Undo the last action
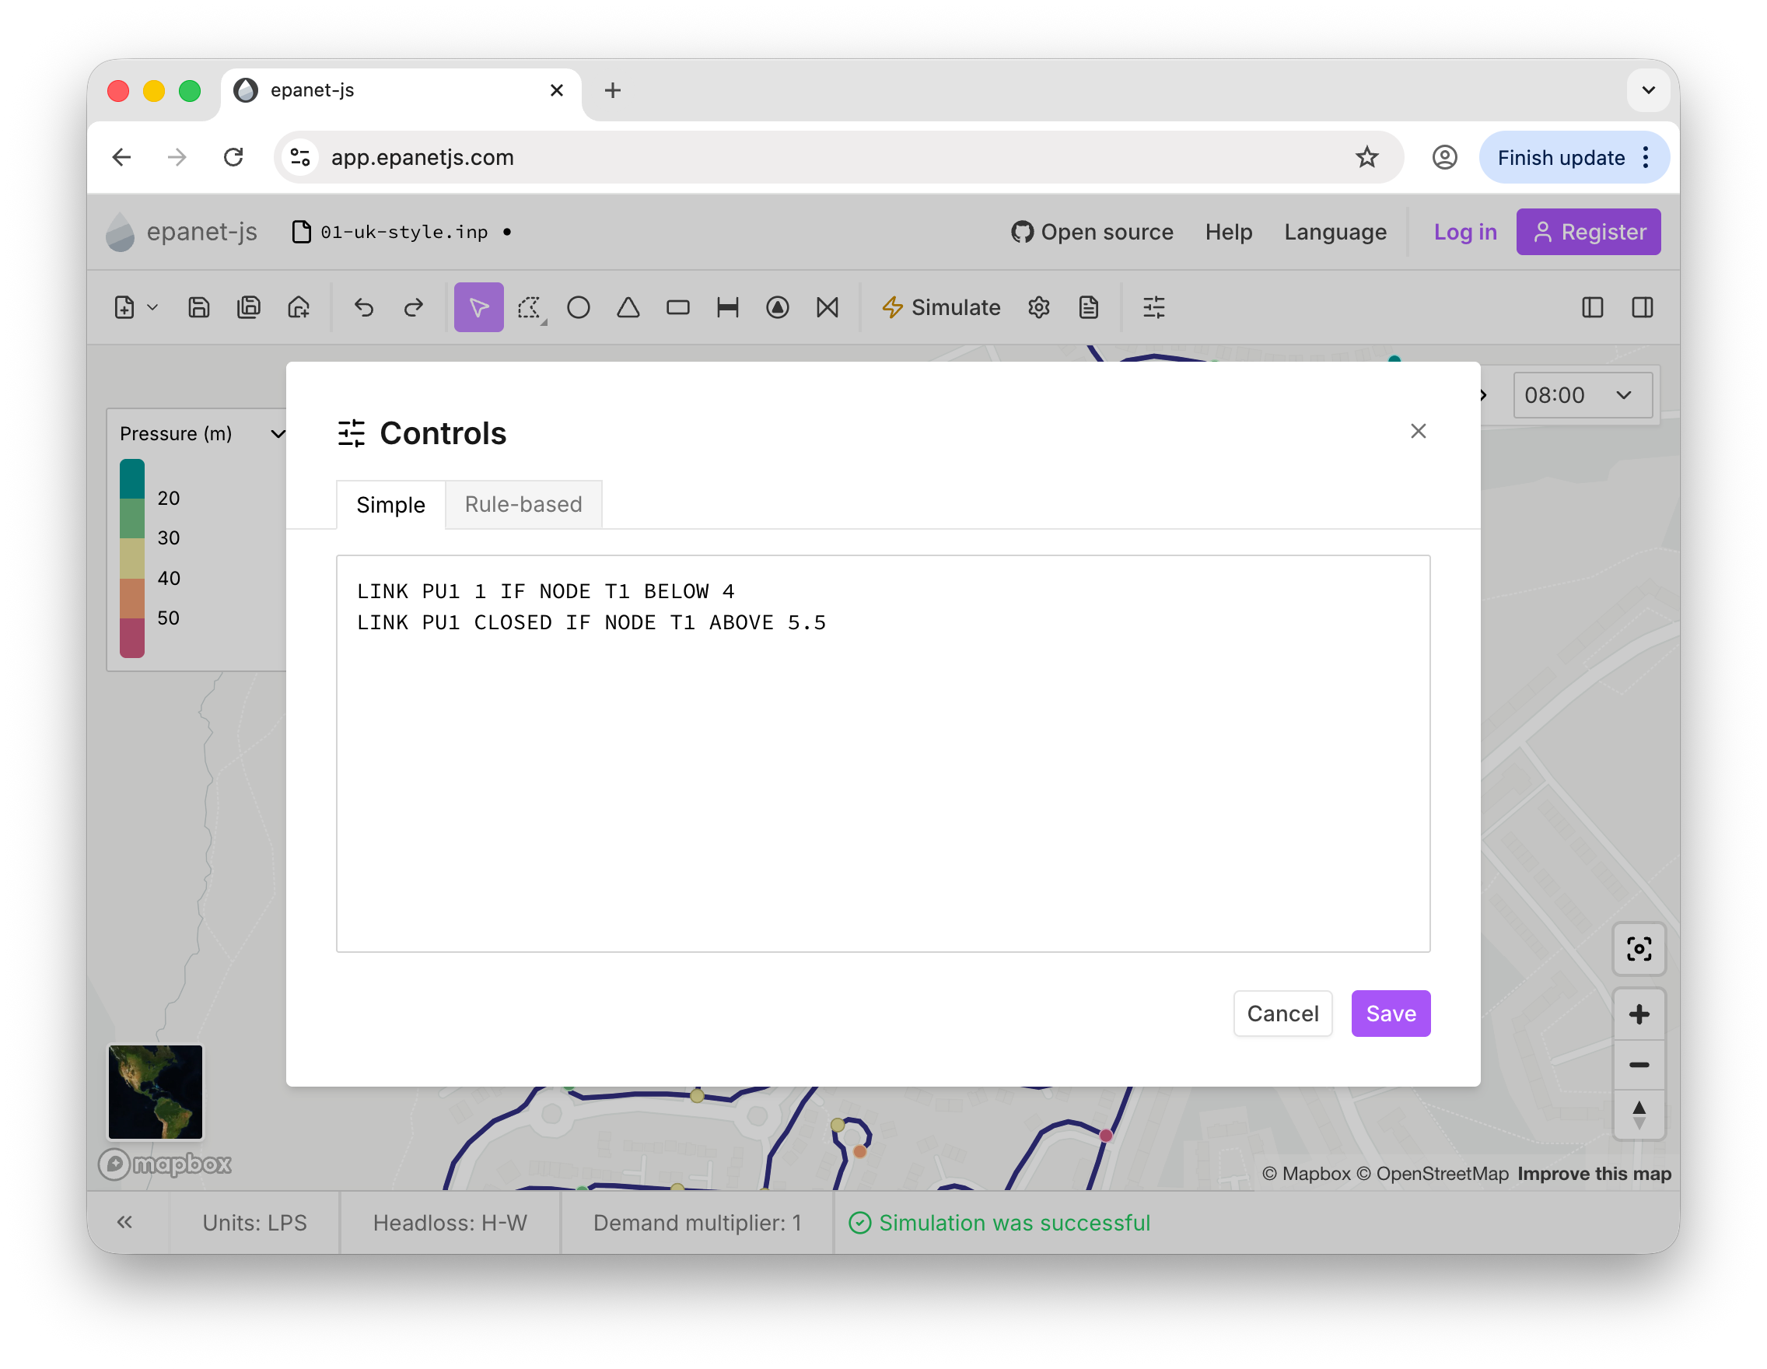Viewport: 1767px width, 1369px height. click(x=363, y=307)
